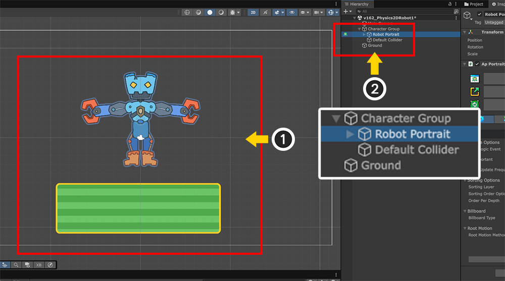Image resolution: width=505 pixels, height=281 pixels.
Task: Select Default Collider in Hierarchy
Action: click(387, 40)
